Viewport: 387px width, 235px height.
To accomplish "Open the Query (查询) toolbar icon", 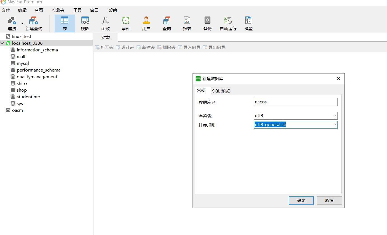I will [x=167, y=23].
